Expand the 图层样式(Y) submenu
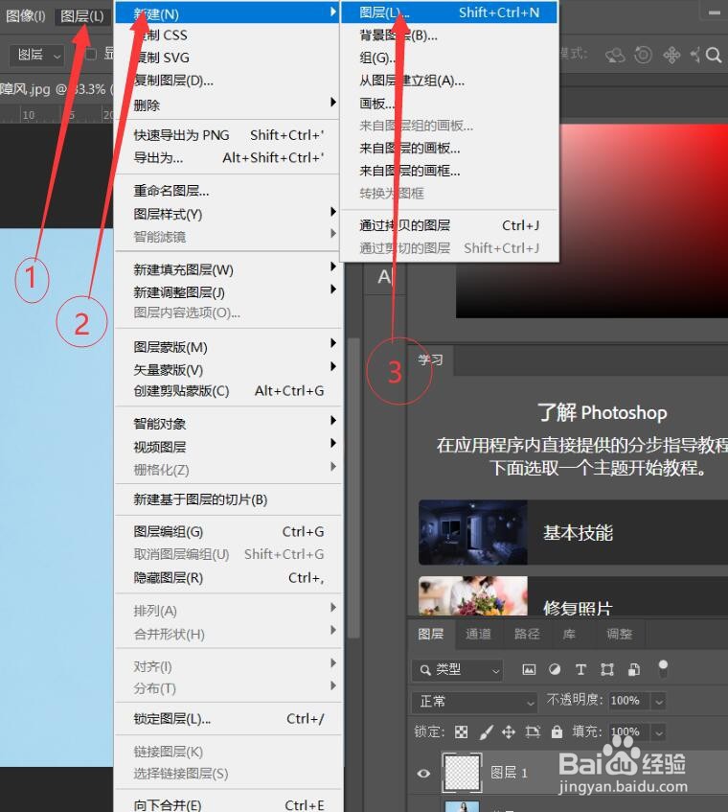The height and width of the screenshot is (812, 728). pyautogui.click(x=227, y=214)
